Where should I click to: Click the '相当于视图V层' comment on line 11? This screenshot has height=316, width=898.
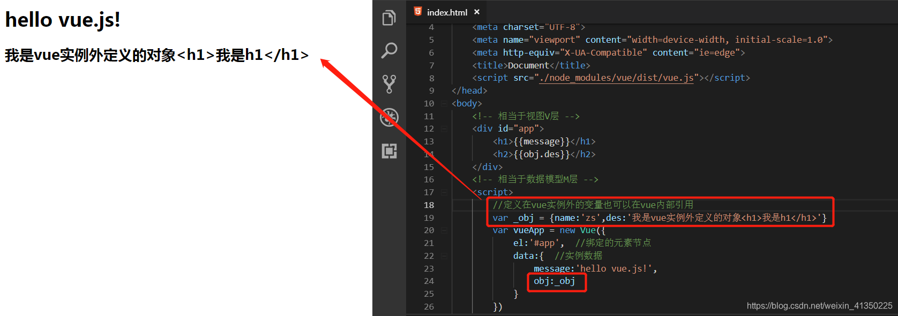tap(526, 117)
